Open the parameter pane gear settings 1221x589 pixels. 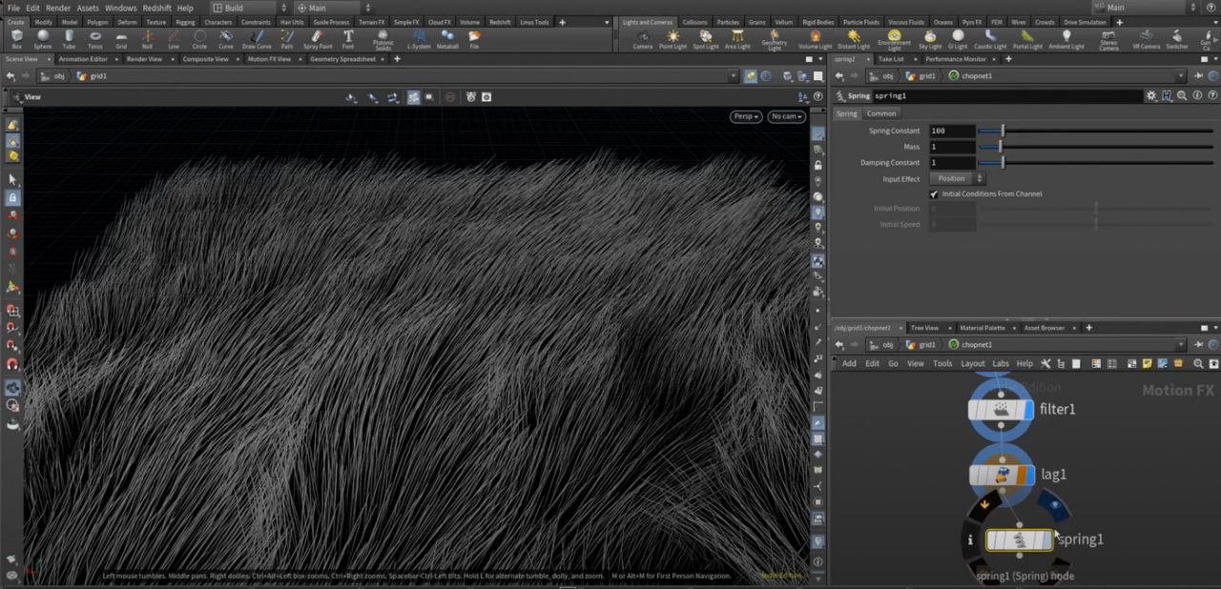coord(1151,95)
